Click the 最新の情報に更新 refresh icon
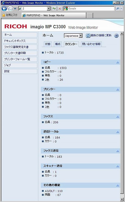 (88, 36)
